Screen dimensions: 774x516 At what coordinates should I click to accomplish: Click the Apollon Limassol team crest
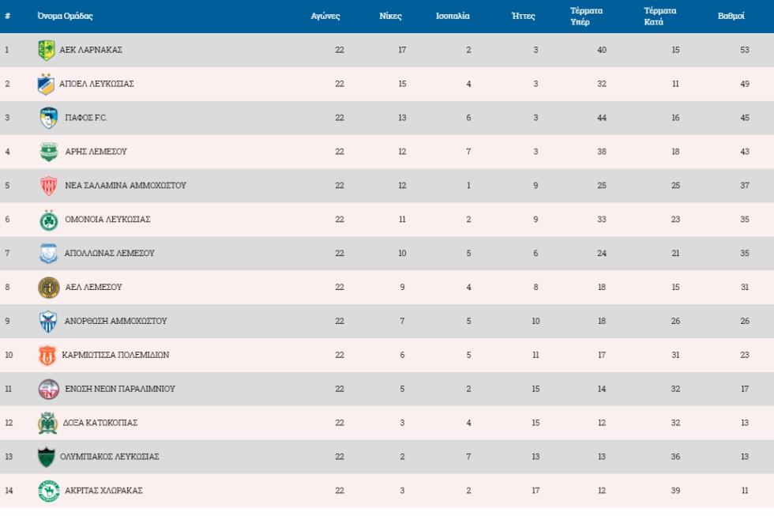pyautogui.click(x=49, y=254)
